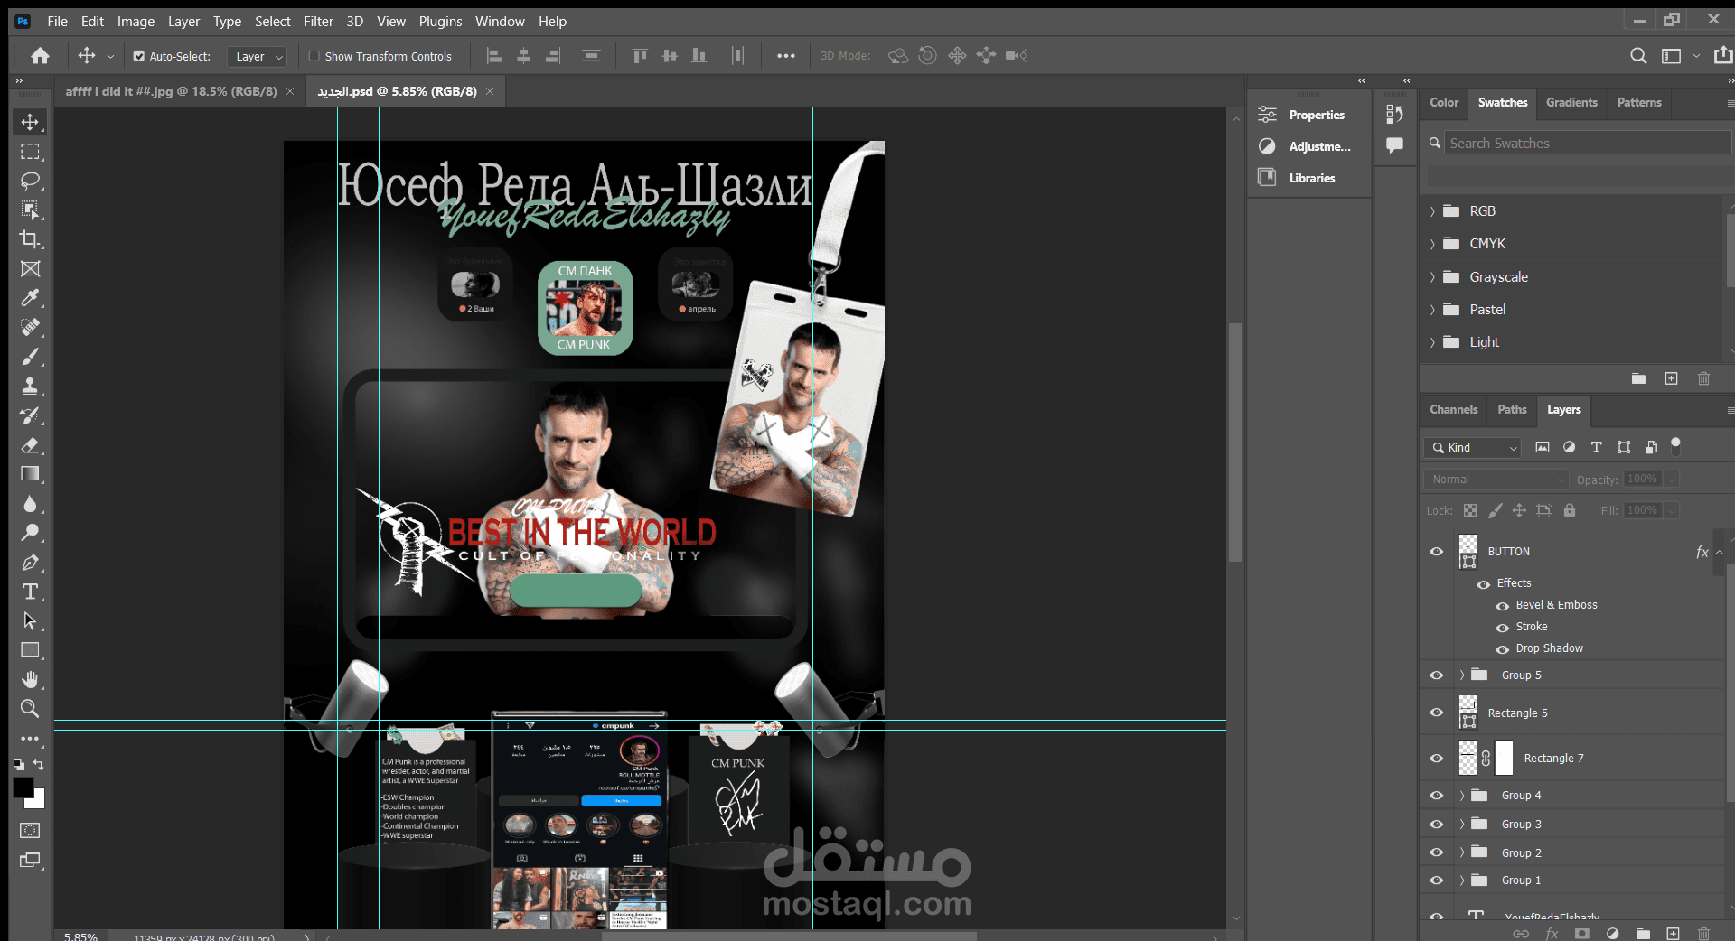Screen dimensions: 1735x941
Task: Open the Window menu
Action: (500, 22)
